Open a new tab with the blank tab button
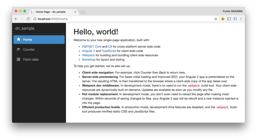 coord(83,12)
